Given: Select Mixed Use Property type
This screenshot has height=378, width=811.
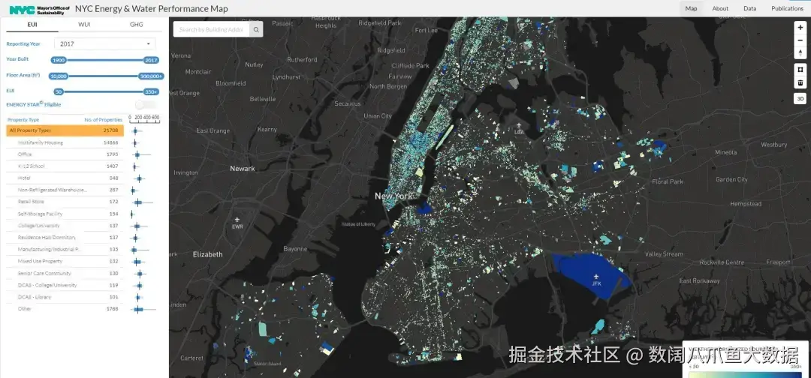Looking at the screenshot, I should coord(65,261).
